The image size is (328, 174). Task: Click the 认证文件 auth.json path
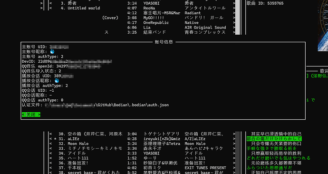95,105
